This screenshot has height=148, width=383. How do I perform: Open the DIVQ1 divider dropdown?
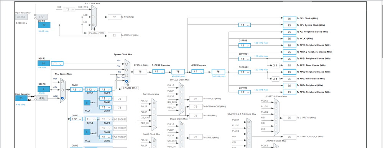pos(106,99)
